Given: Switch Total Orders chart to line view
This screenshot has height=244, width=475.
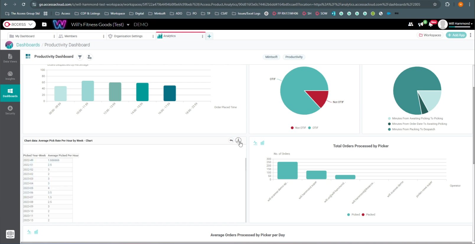Looking at the screenshot, I should click(x=256, y=143).
